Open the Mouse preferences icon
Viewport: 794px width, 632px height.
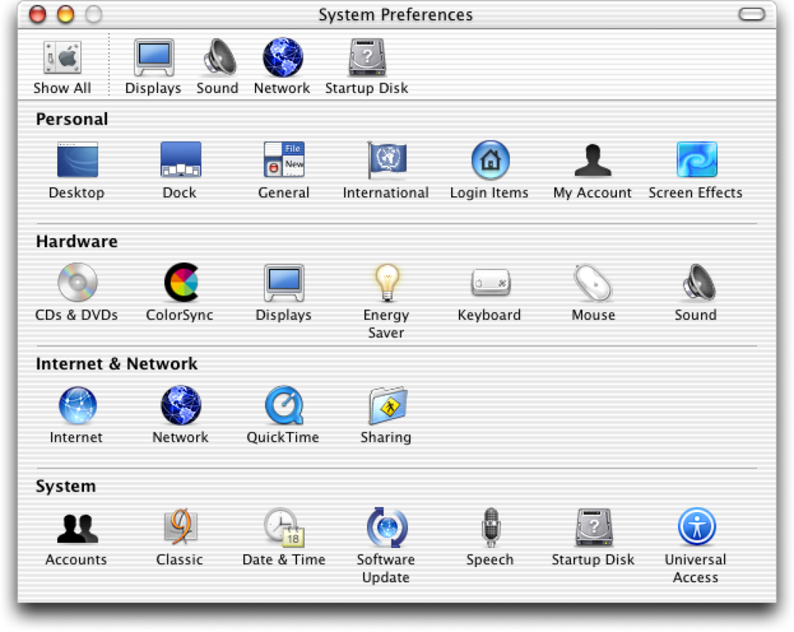(x=593, y=283)
